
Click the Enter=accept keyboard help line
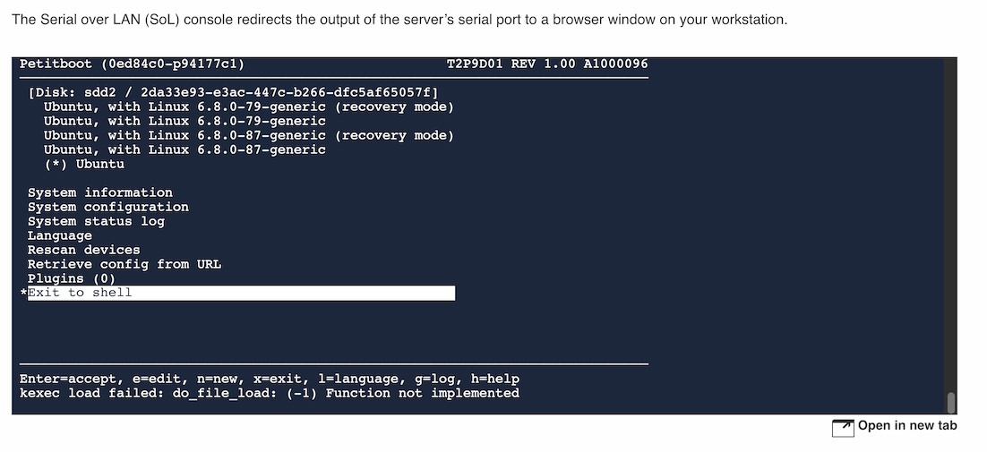(269, 379)
